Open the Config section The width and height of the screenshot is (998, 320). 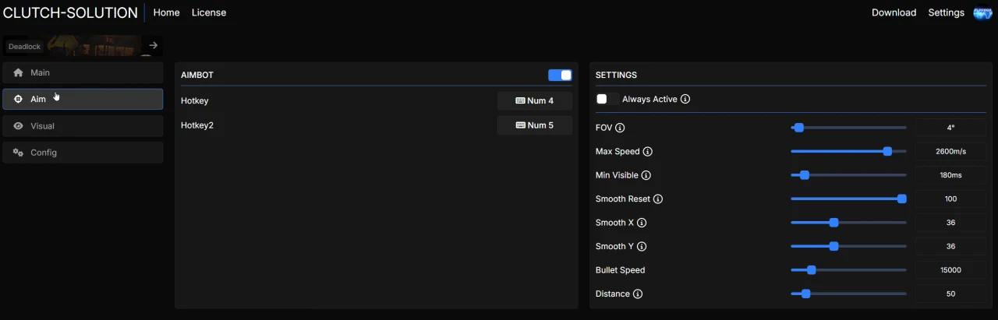[x=83, y=153]
